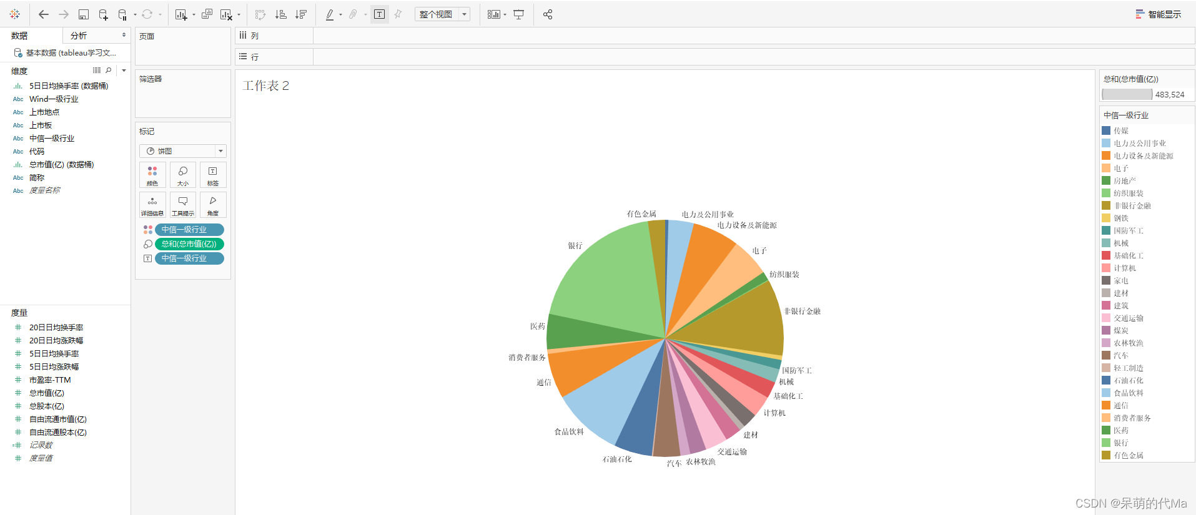Click the 颜色 color mark button

pos(152,175)
